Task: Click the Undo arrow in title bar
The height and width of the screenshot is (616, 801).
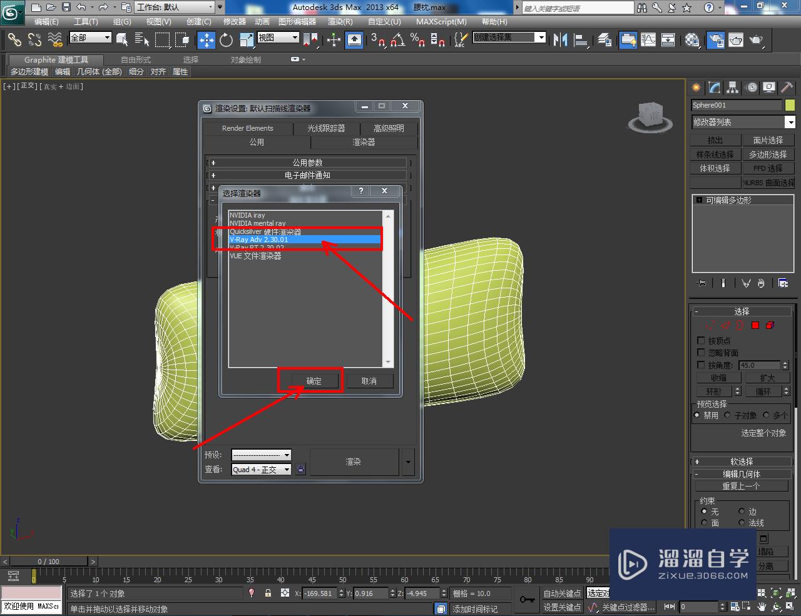Action: pos(81,8)
